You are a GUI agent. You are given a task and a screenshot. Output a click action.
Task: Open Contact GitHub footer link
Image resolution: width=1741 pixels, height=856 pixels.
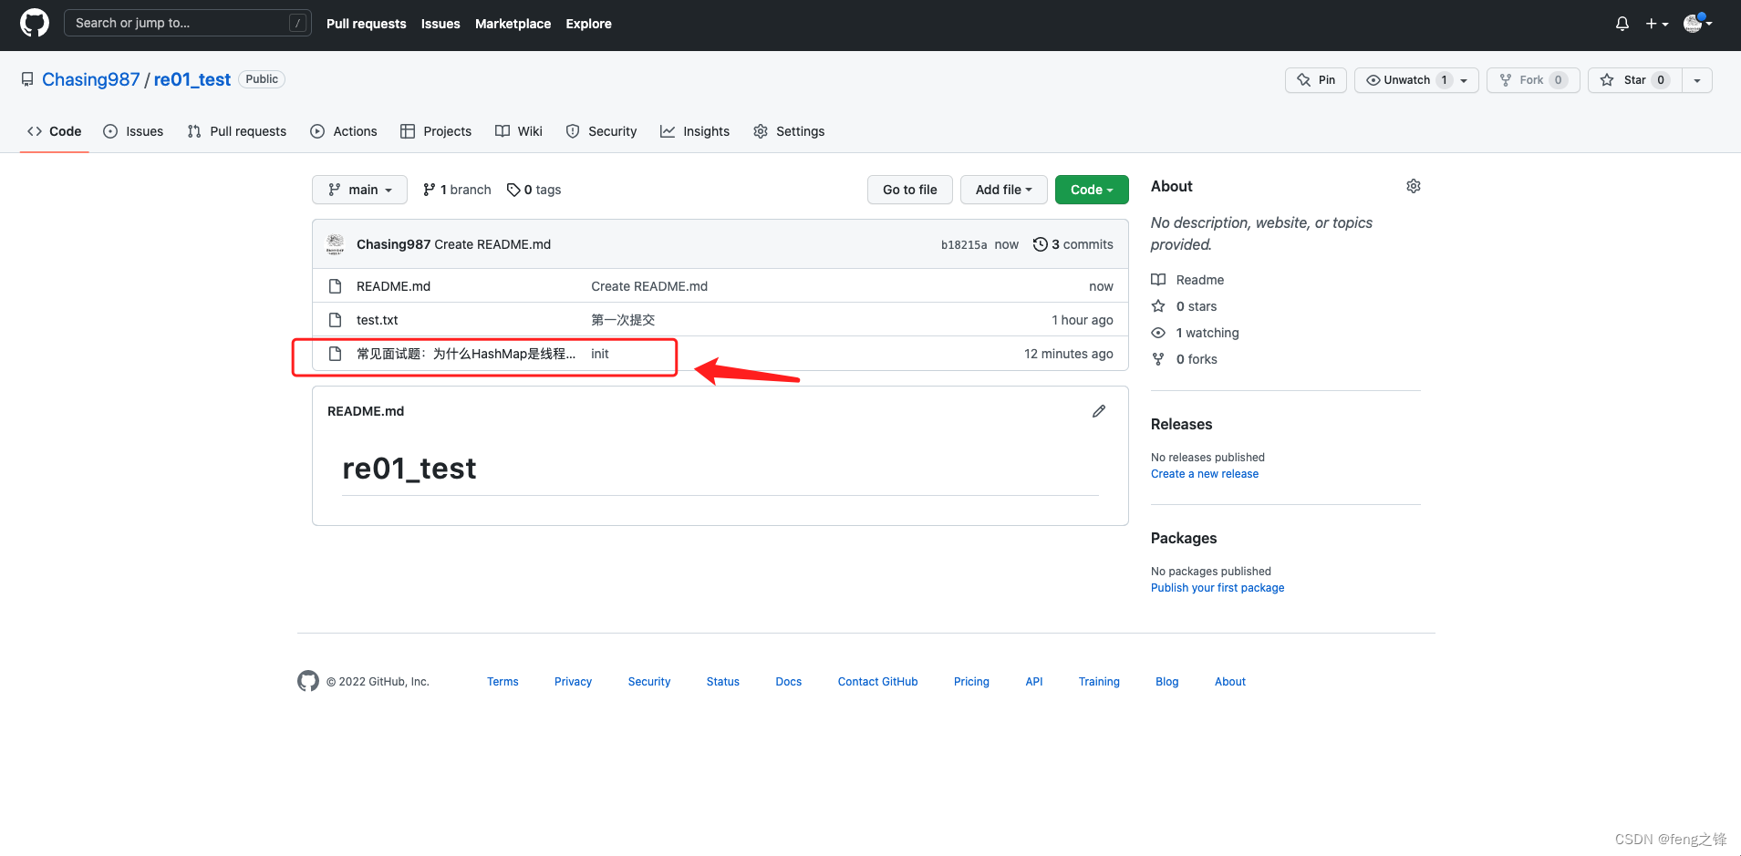click(877, 682)
